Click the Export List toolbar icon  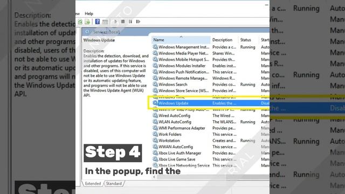[87, 22]
